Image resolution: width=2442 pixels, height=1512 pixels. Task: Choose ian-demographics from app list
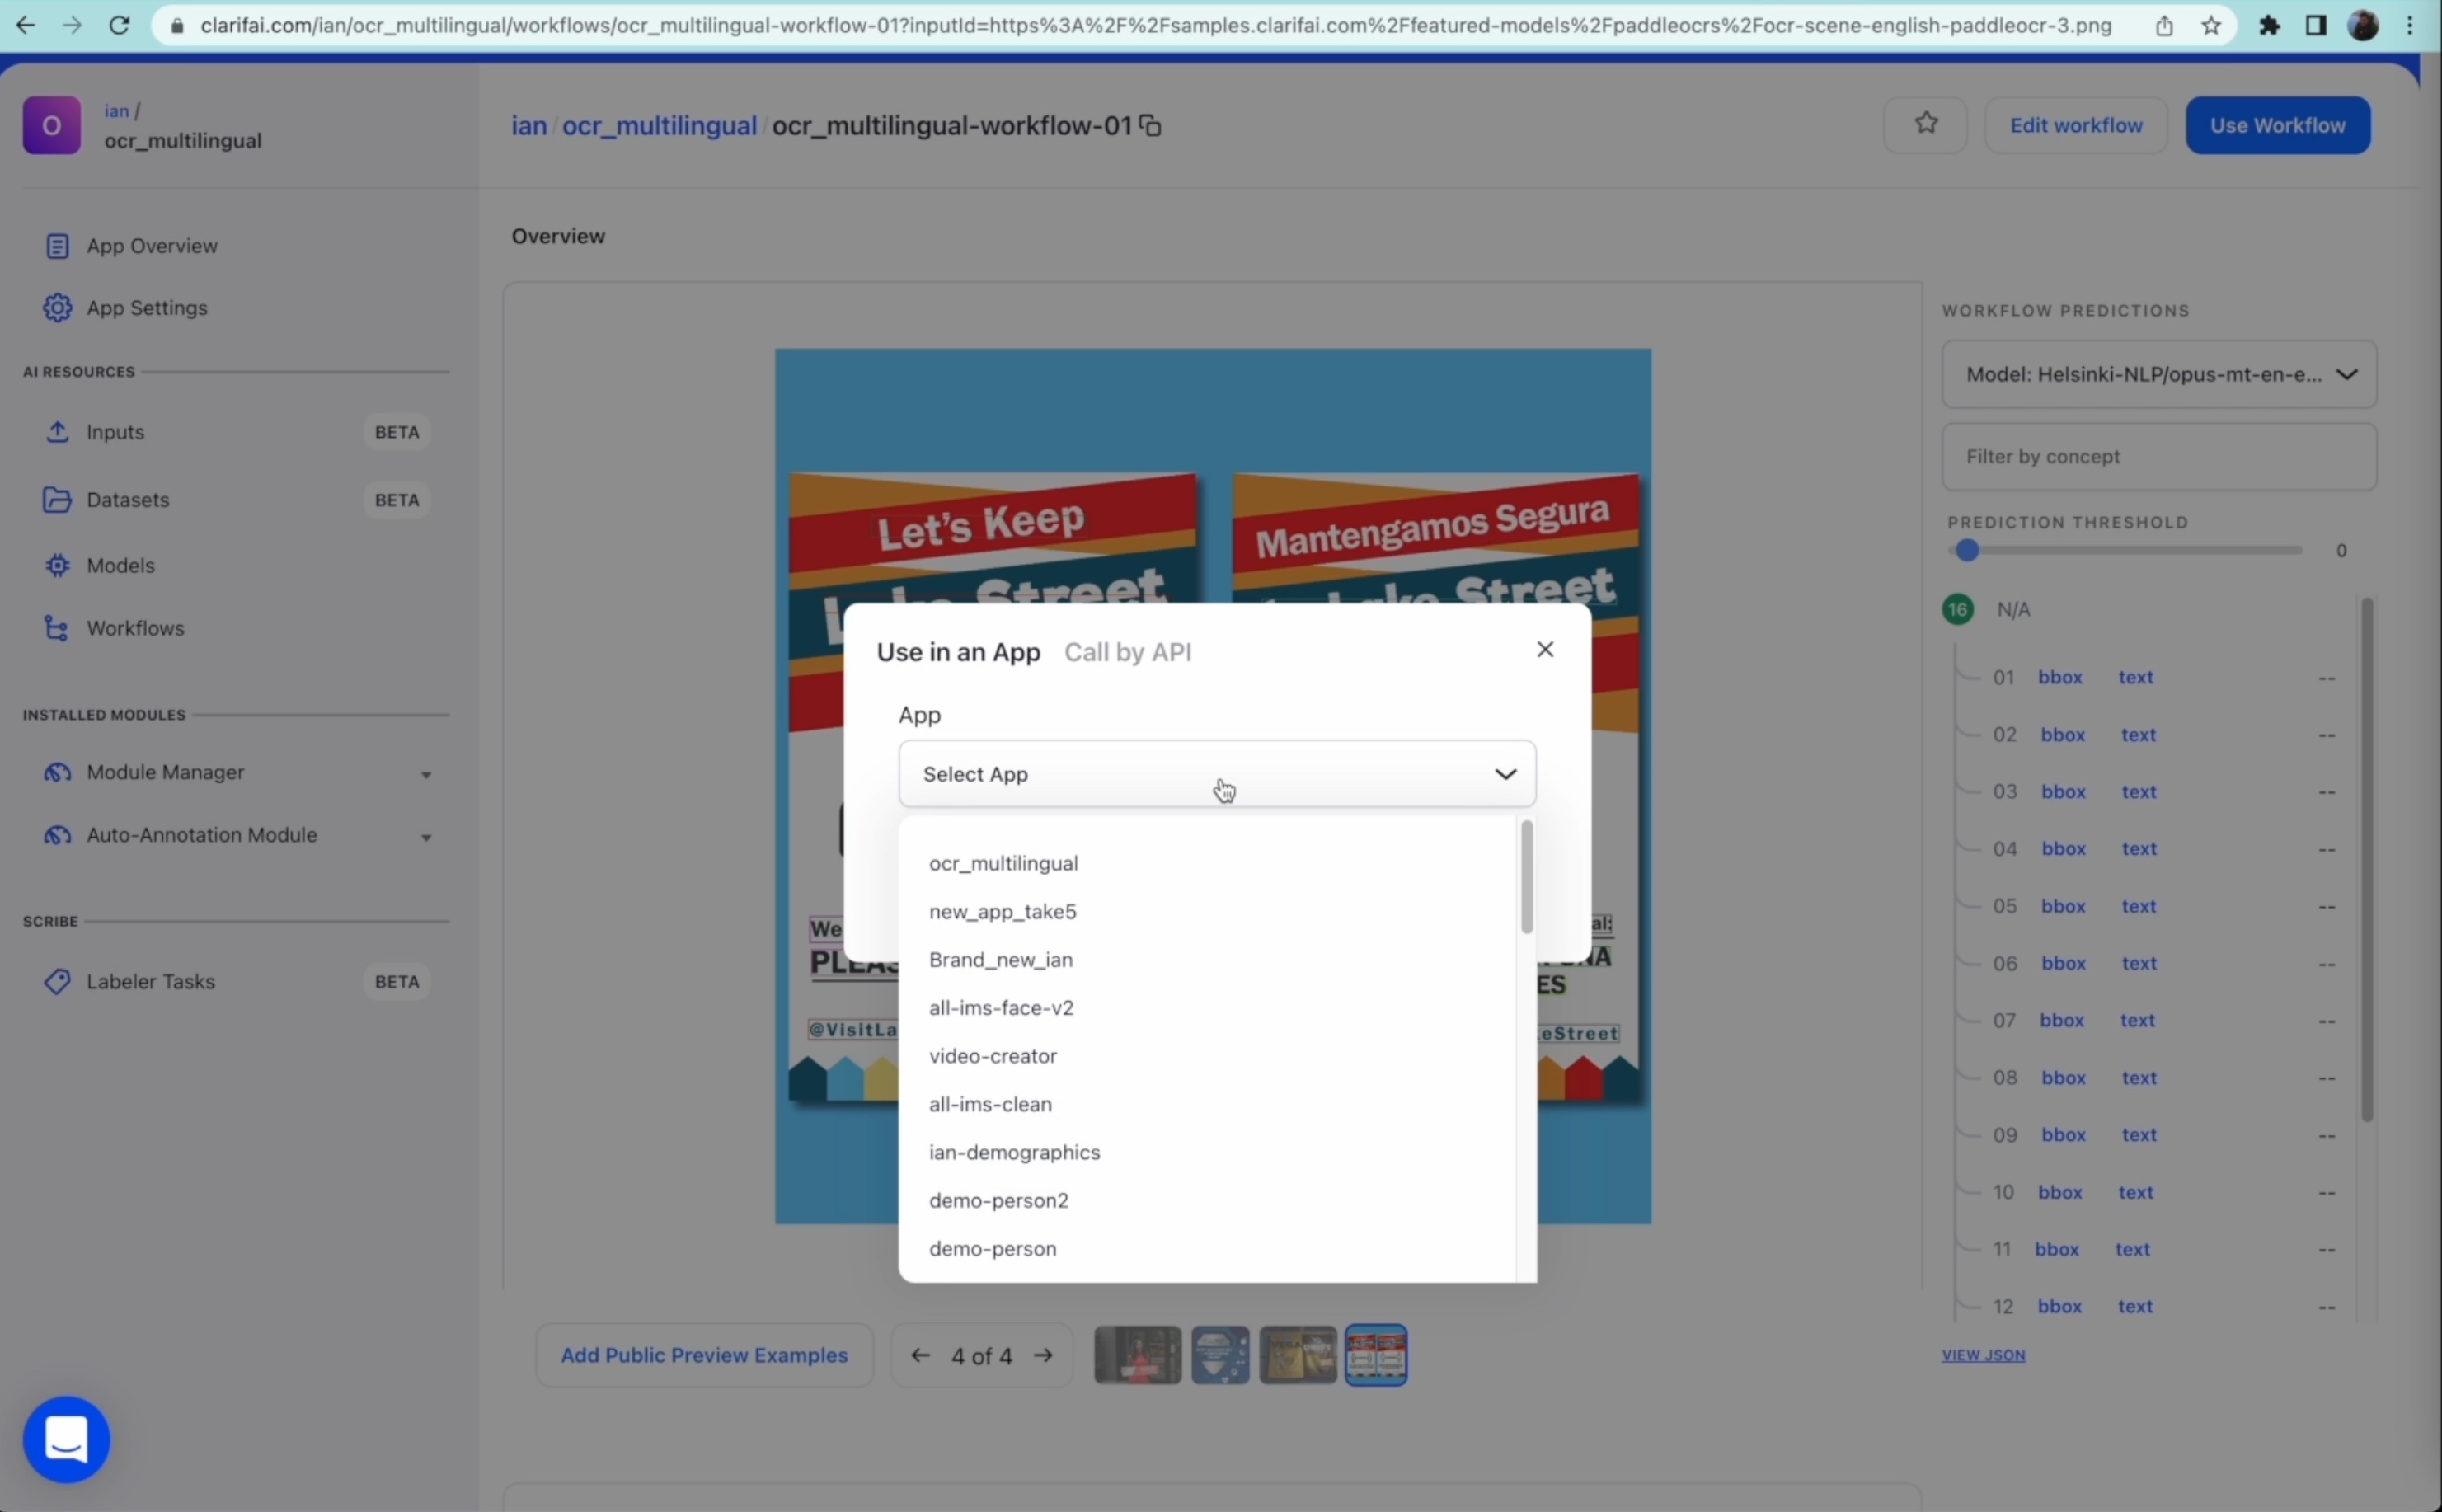[1014, 1152]
